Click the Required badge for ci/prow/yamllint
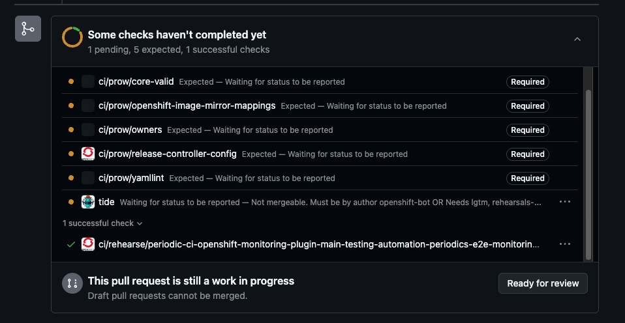625x323 pixels. tap(528, 178)
